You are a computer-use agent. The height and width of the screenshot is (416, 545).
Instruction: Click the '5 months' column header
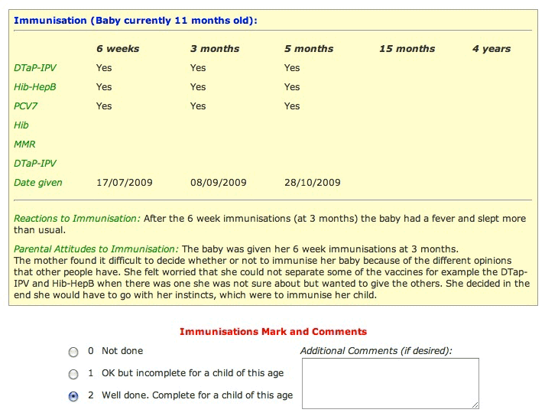coord(309,49)
